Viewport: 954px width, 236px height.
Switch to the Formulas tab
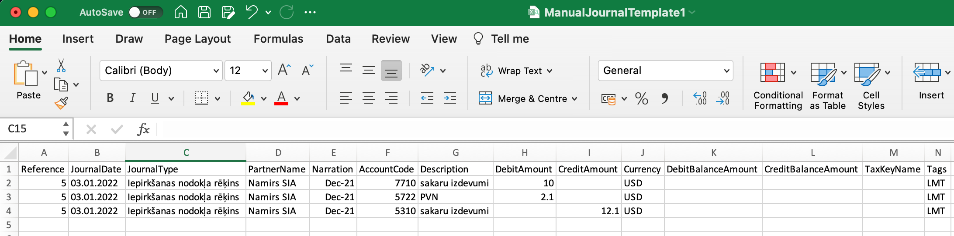(278, 39)
